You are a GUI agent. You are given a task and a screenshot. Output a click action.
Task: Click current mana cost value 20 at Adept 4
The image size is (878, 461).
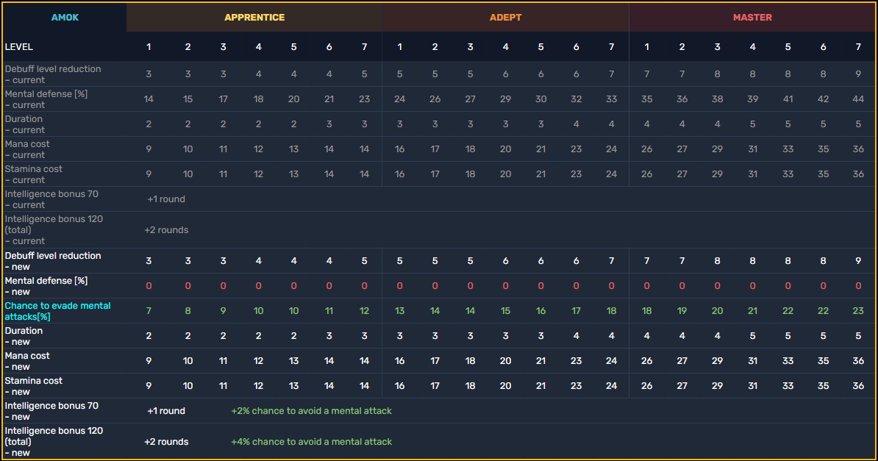[505, 149]
